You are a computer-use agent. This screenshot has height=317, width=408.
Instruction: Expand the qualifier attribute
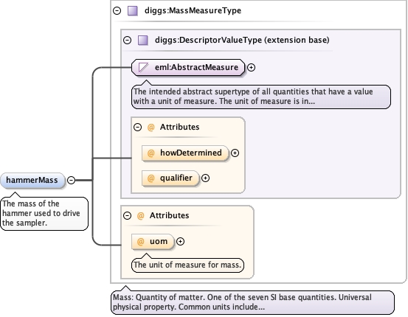(x=206, y=178)
